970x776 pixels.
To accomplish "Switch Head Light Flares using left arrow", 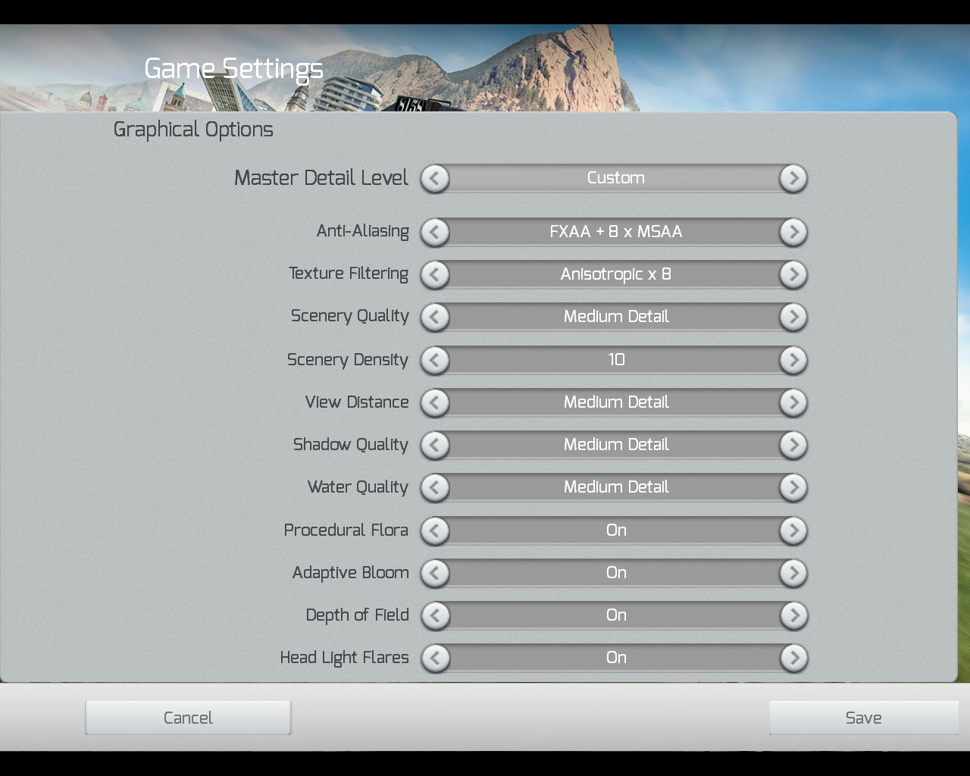I will coord(435,659).
